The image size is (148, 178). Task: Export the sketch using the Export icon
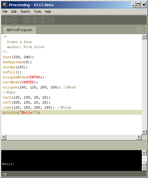pos(51,20)
